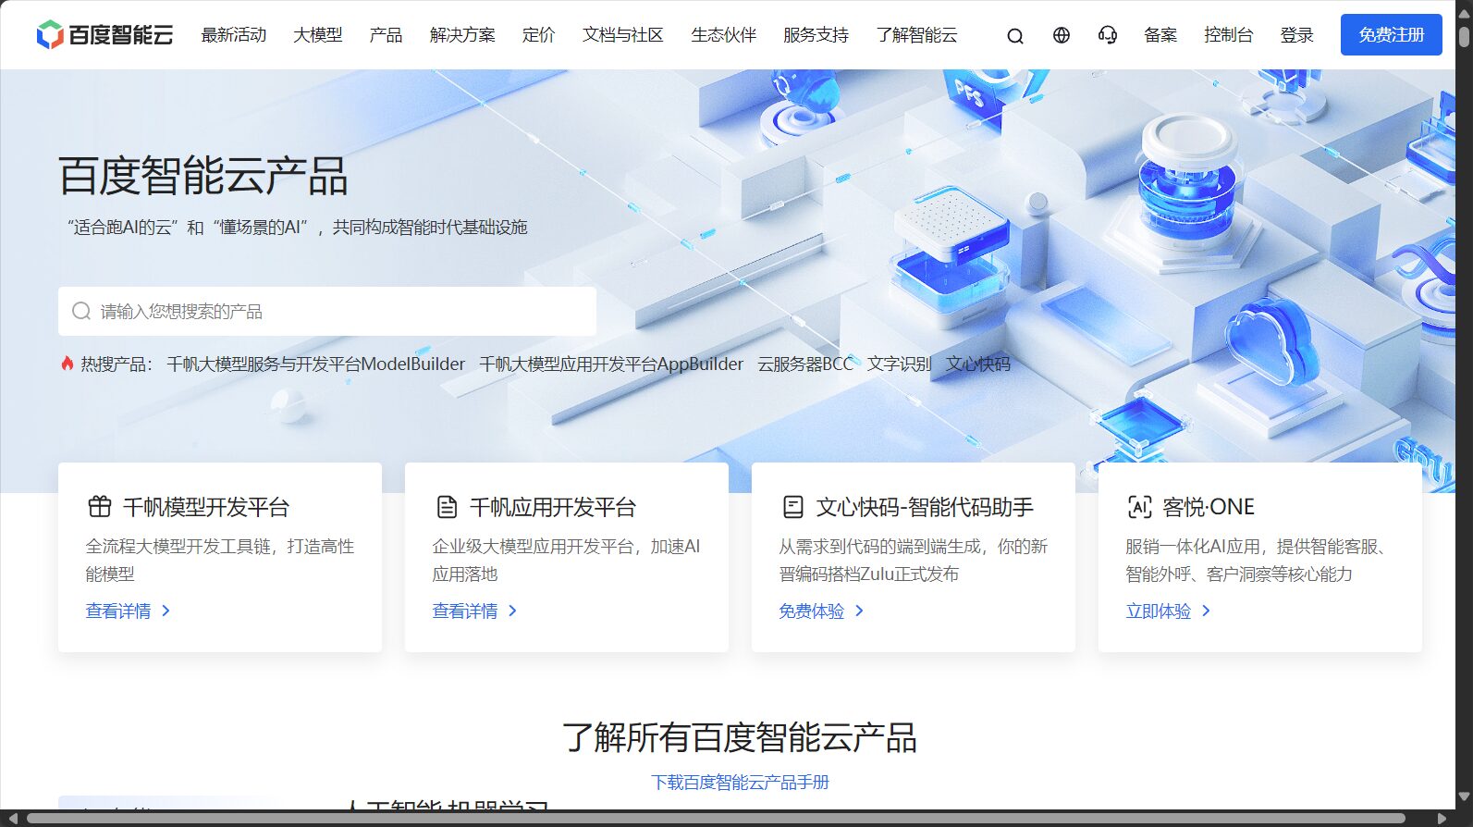Click 下载百度智能云产品手册 link

740,783
